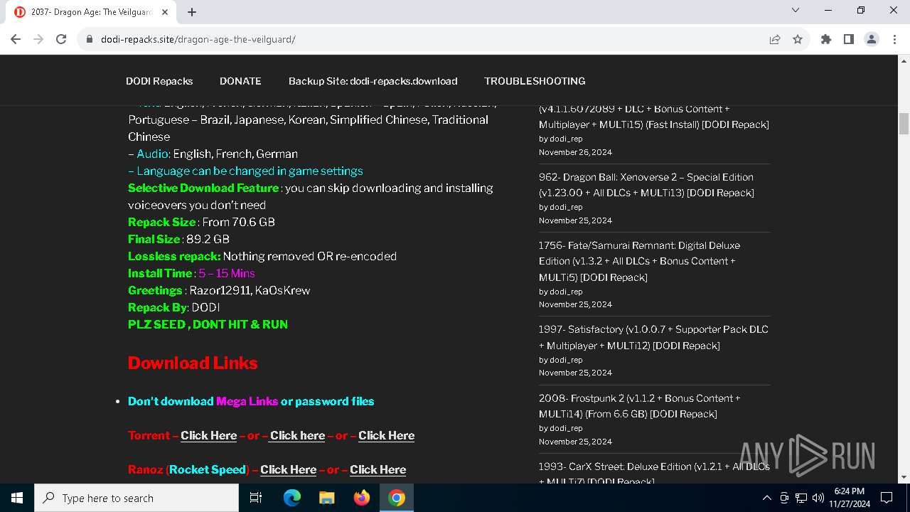Open Dragon Ball Xenoverse 2 repack post

[x=646, y=185]
